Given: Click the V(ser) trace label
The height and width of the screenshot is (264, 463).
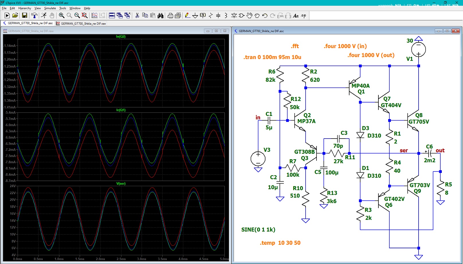Looking at the screenshot, I should pos(121,184).
